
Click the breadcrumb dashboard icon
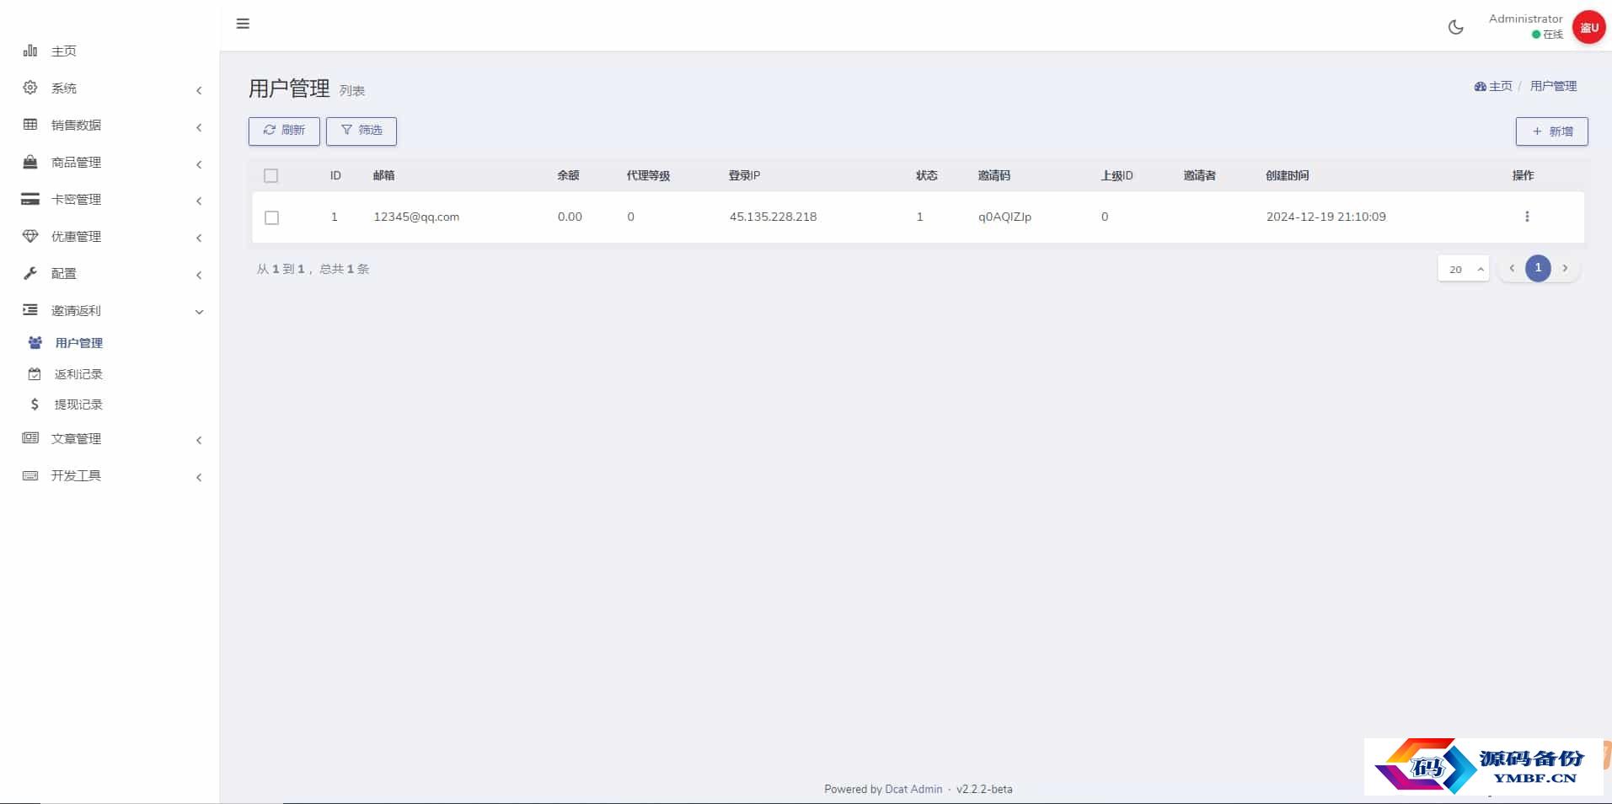(1480, 86)
